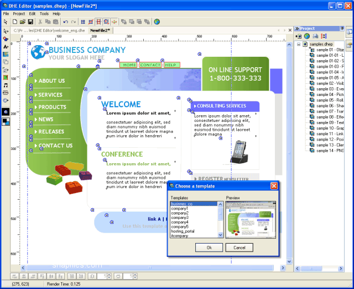The image size is (354, 289).
Task: Click the HOME button on the canvas
Action: (128, 65)
